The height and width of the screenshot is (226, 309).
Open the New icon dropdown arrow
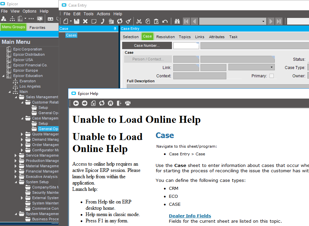click(71, 21)
